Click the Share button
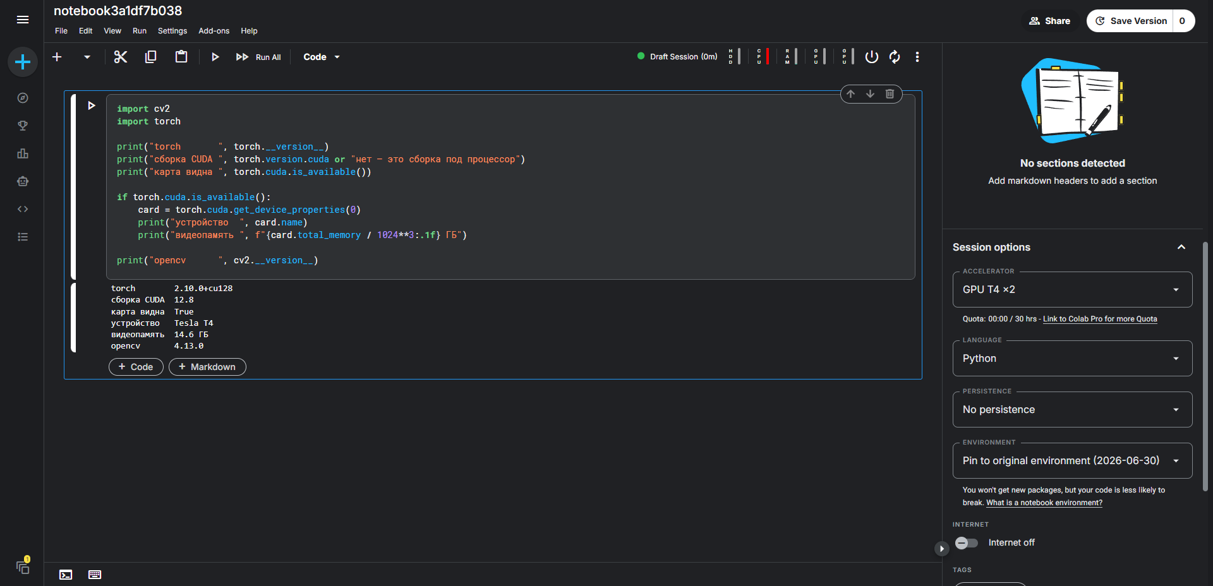The image size is (1213, 586). click(1049, 21)
